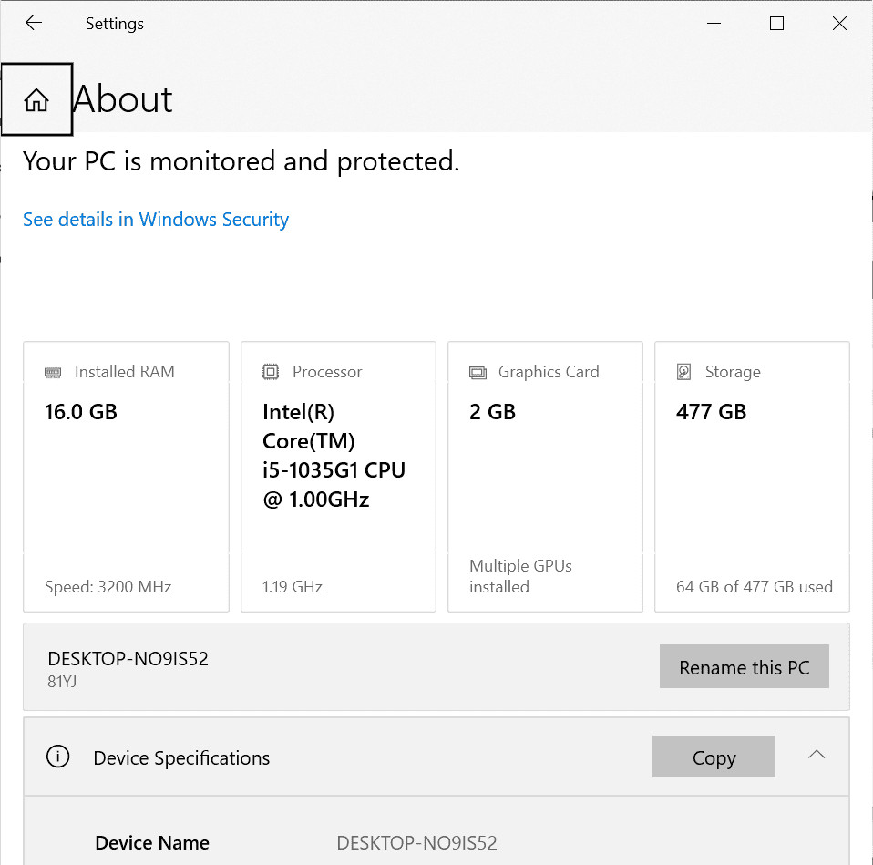Click the 477 GB storage value
The height and width of the screenshot is (865, 873).
(x=711, y=412)
